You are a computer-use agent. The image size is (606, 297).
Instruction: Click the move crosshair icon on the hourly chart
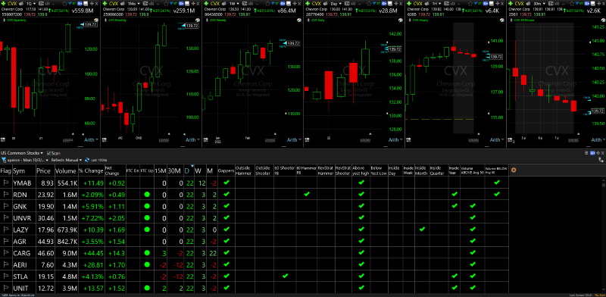[497, 4]
